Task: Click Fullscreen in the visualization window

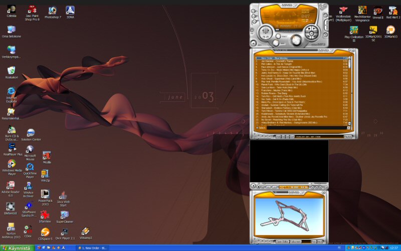Action: tap(296, 241)
